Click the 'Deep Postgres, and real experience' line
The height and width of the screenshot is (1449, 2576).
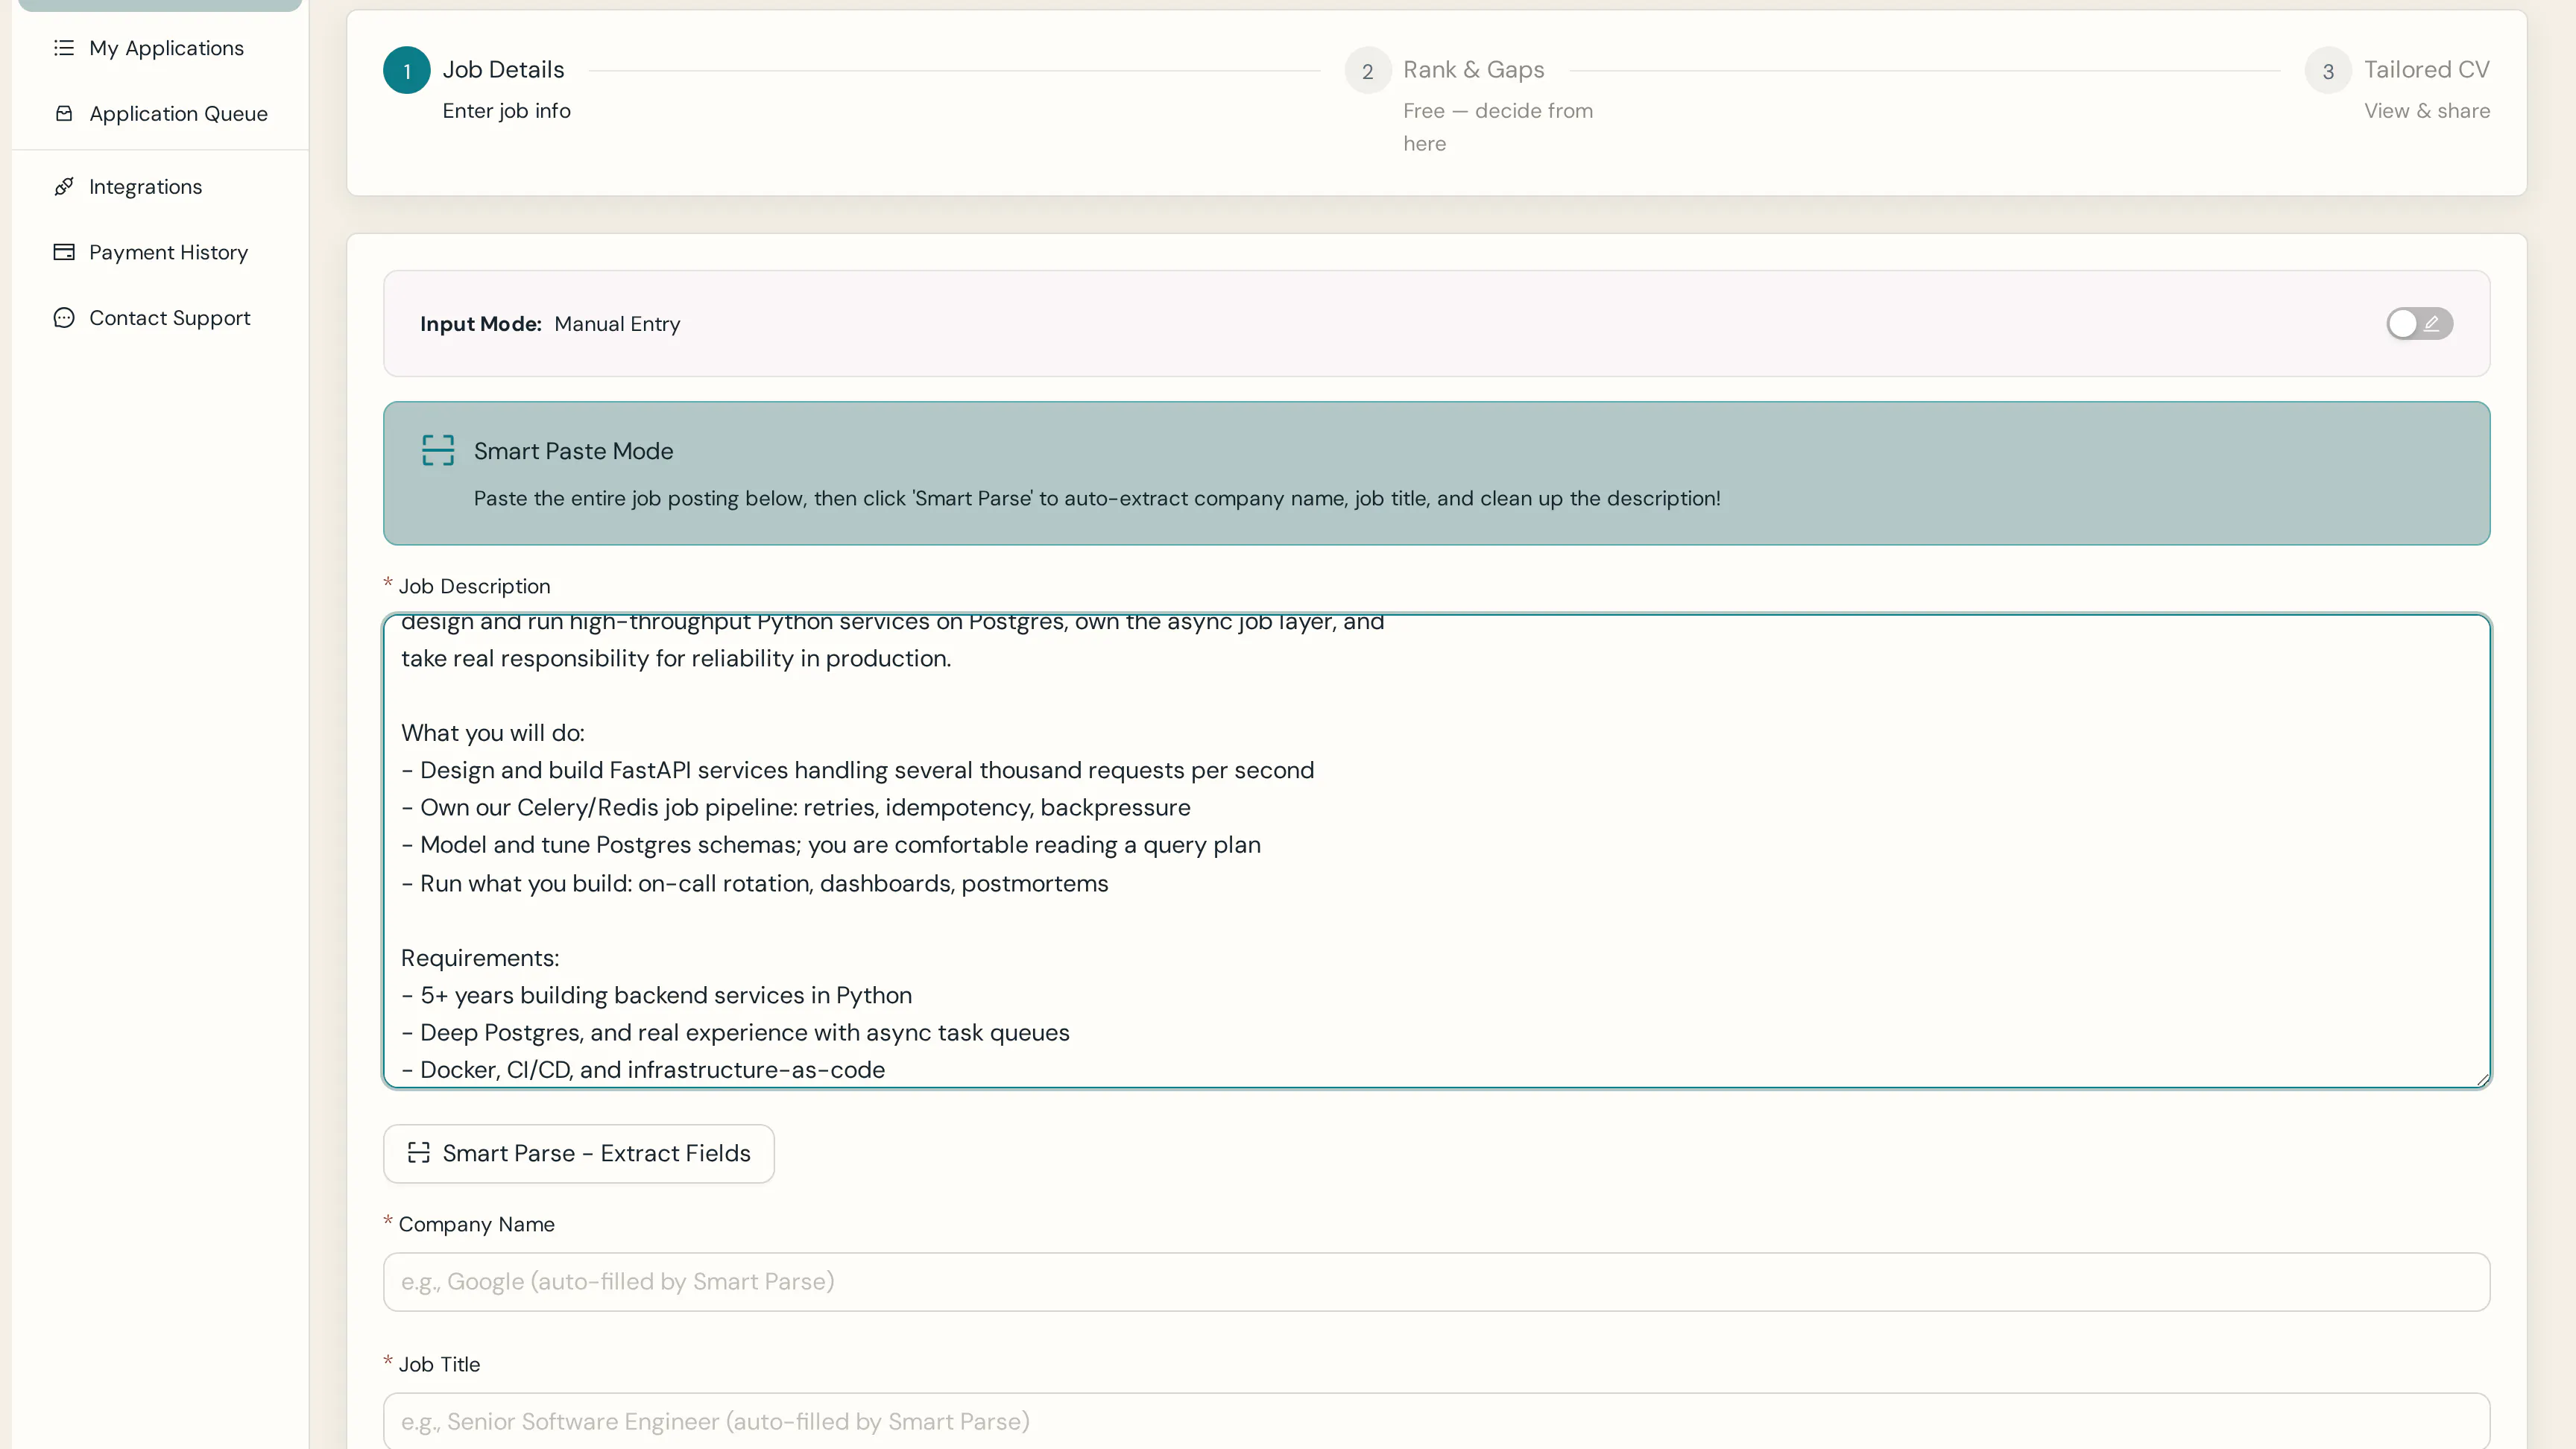pyautogui.click(x=735, y=1033)
